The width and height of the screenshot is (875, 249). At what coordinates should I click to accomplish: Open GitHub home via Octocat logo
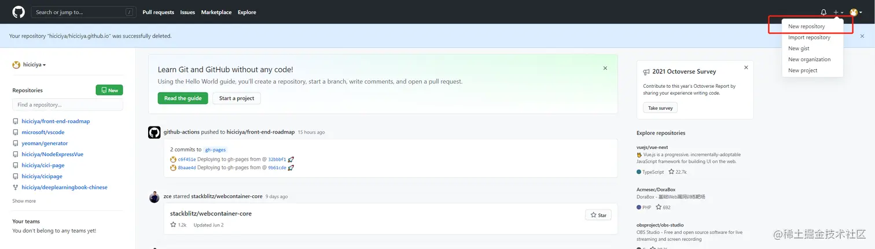pyautogui.click(x=19, y=12)
